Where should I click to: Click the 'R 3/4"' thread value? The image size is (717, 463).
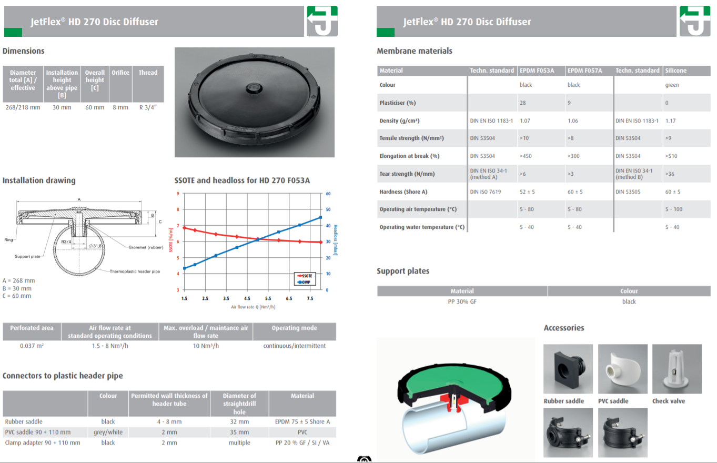(148, 107)
